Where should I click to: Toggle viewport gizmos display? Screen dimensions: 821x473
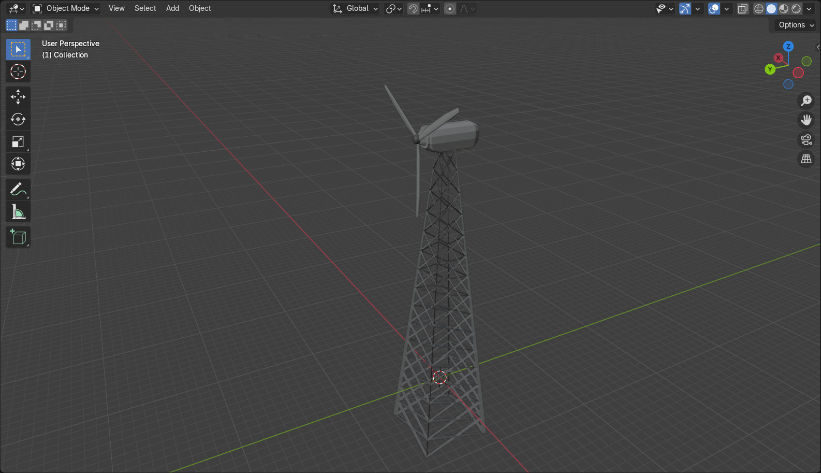(685, 8)
